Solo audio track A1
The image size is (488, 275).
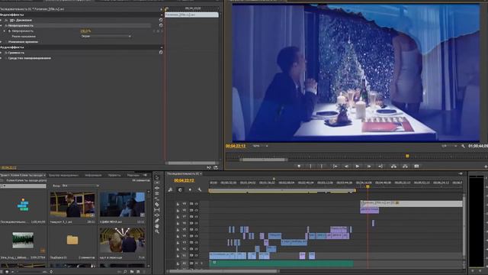(201, 264)
